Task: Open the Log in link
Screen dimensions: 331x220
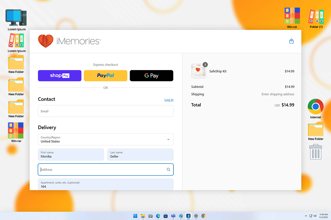Action: [169, 100]
